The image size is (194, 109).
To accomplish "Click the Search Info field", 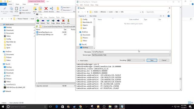I will coord(158,12).
